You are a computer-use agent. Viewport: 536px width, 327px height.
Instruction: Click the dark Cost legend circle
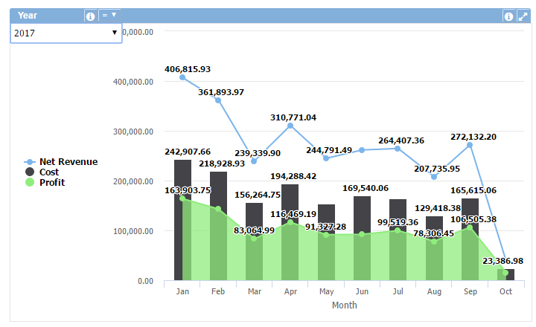pos(29,172)
